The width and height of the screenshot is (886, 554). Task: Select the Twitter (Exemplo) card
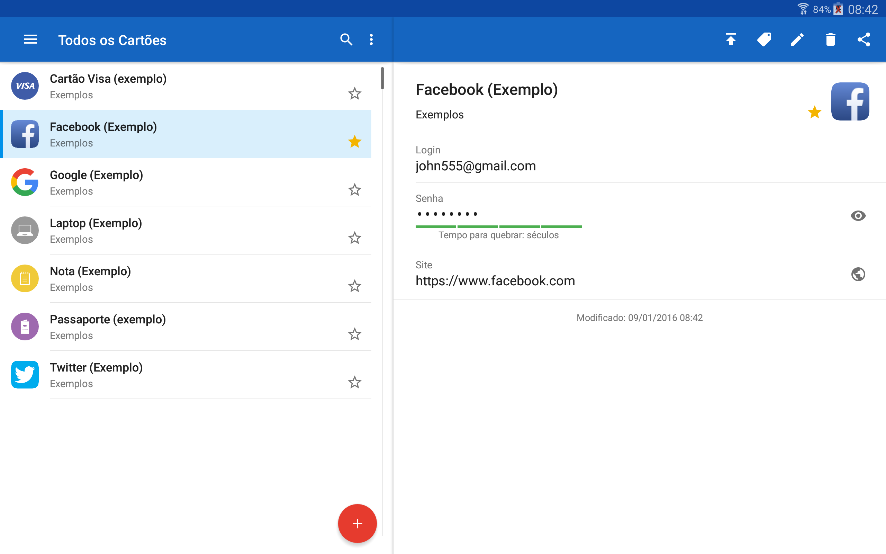pyautogui.click(x=186, y=374)
